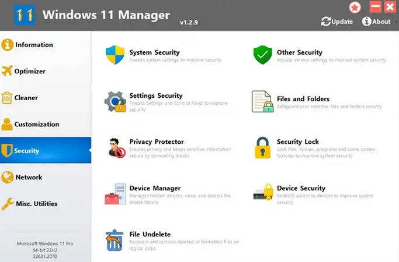Click the build number 22621.2070 text
The image size is (399, 262).
click(x=45, y=256)
